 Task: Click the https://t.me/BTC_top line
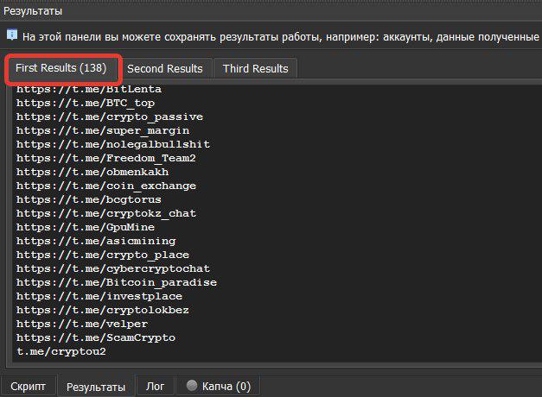point(86,103)
